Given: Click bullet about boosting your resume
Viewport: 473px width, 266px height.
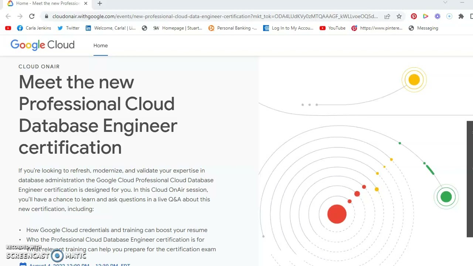Looking at the screenshot, I should pyautogui.click(x=117, y=230).
